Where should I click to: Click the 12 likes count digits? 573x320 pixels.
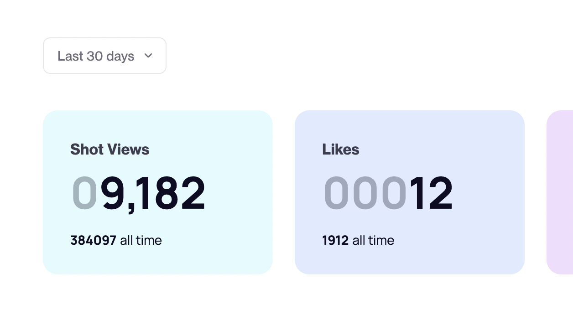[x=431, y=193]
